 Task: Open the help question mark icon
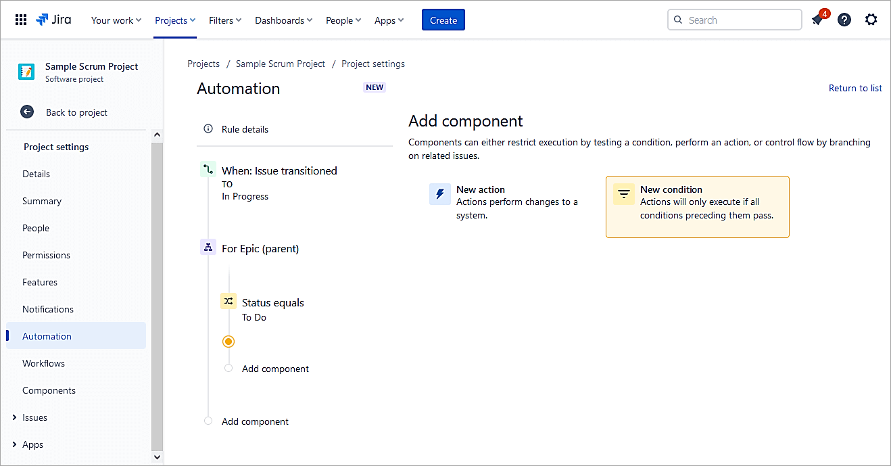point(844,20)
